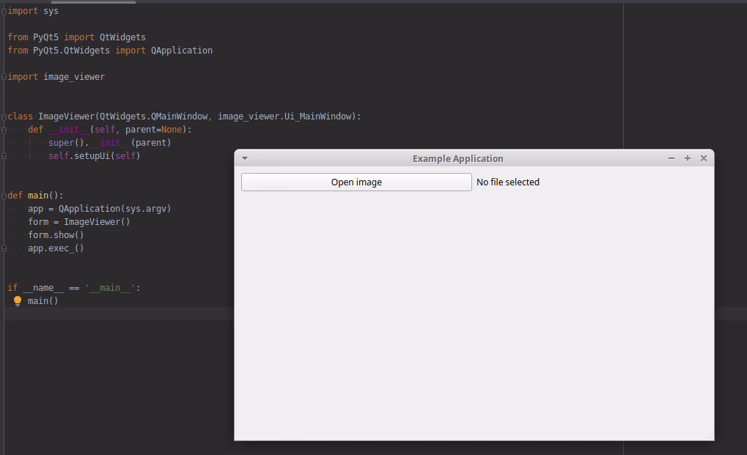The width and height of the screenshot is (747, 455).
Task: Click the No file selected label
Action: [508, 182]
